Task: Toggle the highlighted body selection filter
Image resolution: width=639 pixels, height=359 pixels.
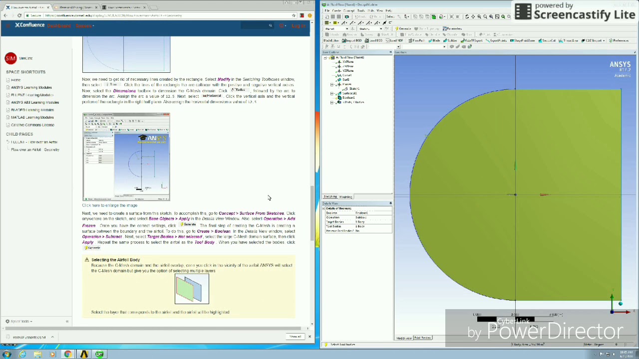Action: click(433, 17)
